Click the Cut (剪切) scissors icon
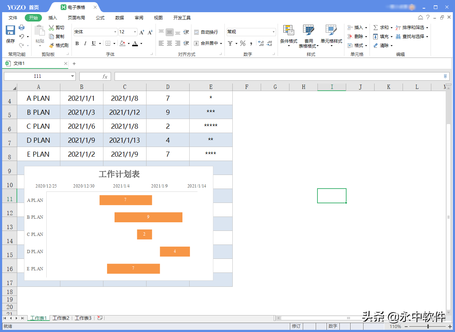Image resolution: width=455 pixels, height=332 pixels. point(52,28)
